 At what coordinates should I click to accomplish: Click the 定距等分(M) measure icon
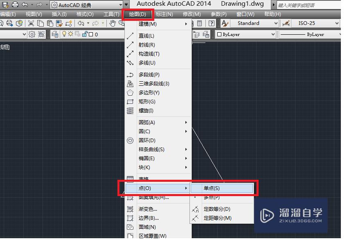(196, 218)
